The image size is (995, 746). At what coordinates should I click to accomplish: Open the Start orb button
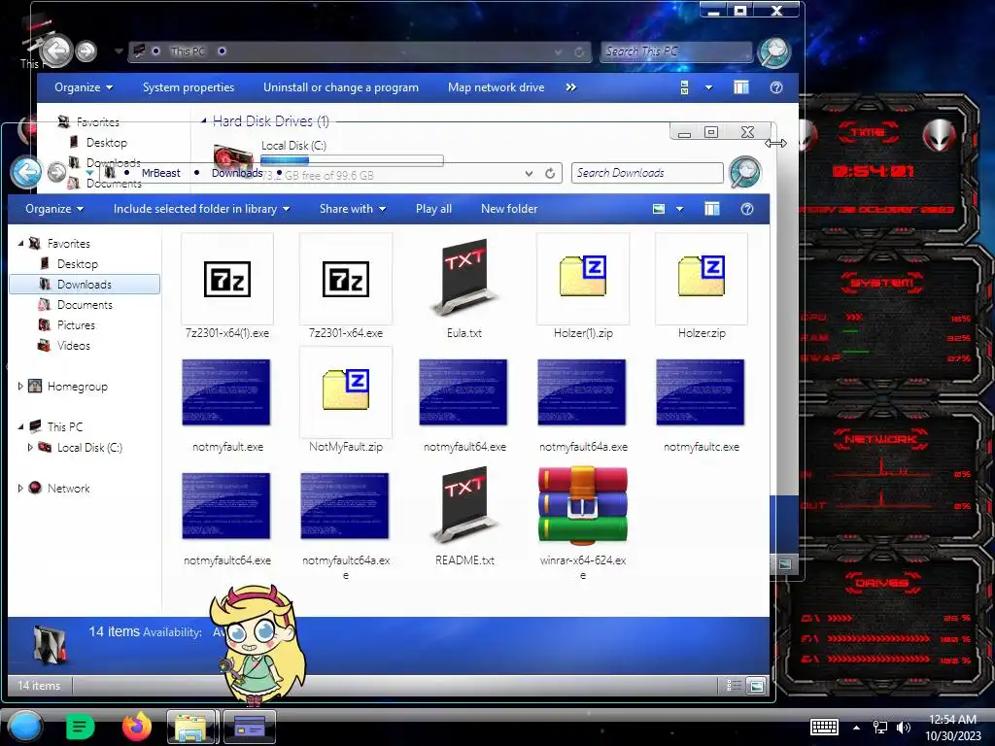coord(24,727)
